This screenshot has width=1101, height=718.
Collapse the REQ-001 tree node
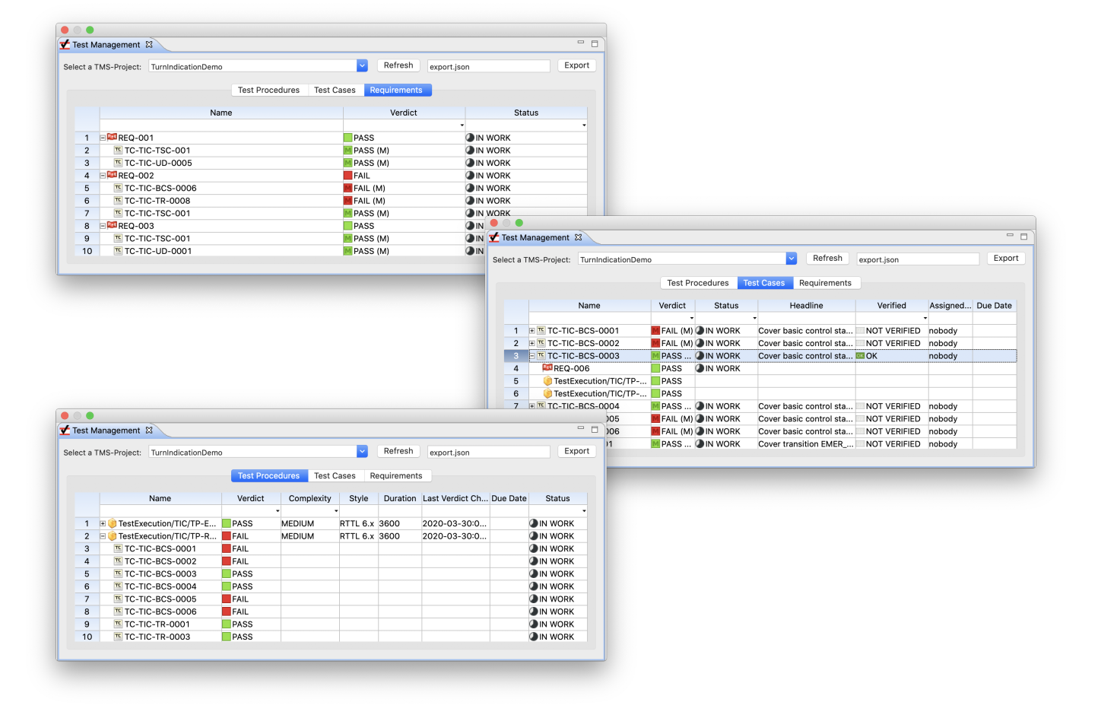pyautogui.click(x=103, y=138)
